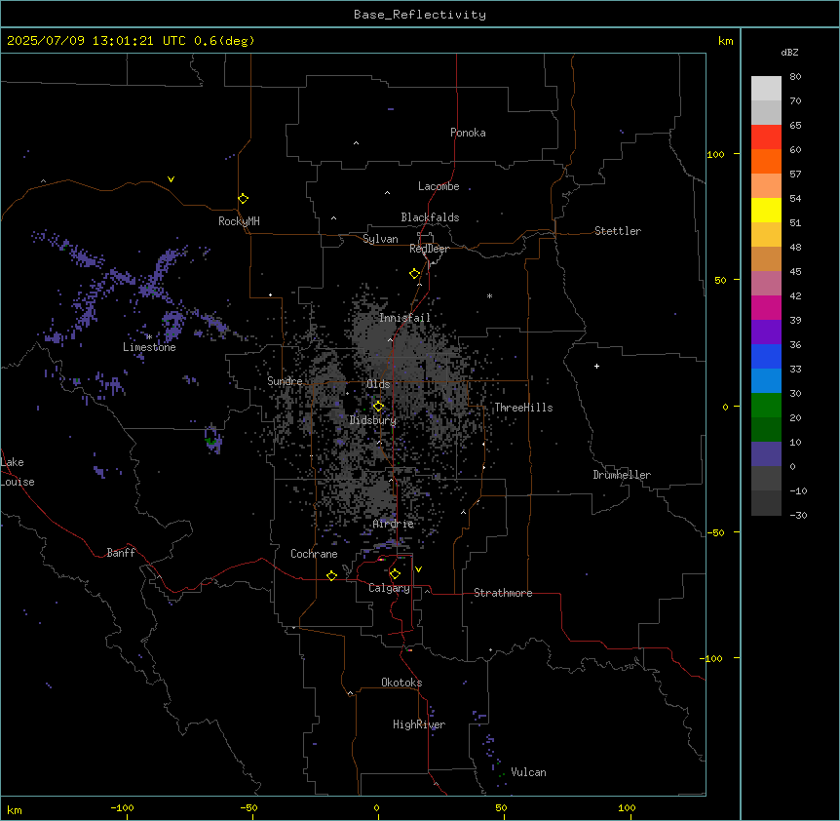This screenshot has height=821, width=840.
Task: Click the Sylvan label
Action: coord(380,239)
